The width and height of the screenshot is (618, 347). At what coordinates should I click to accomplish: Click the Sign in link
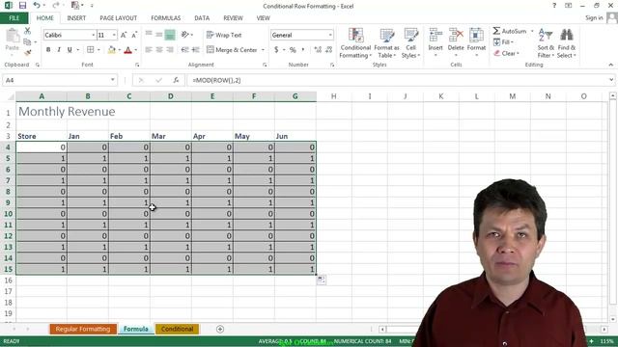(x=594, y=18)
